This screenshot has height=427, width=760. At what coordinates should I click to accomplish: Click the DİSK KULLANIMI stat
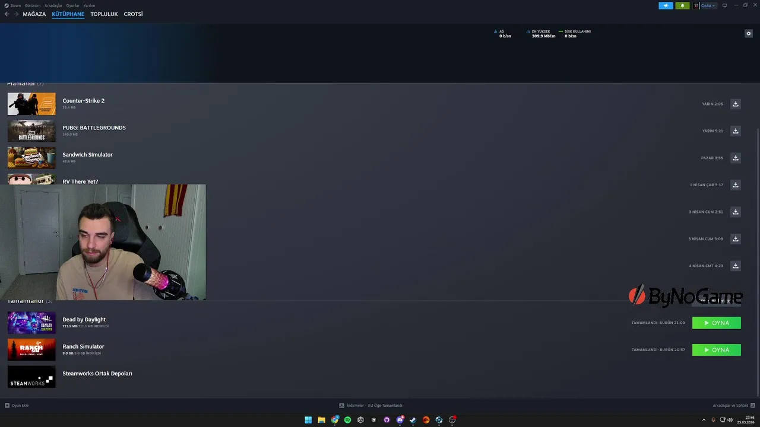[x=575, y=34]
